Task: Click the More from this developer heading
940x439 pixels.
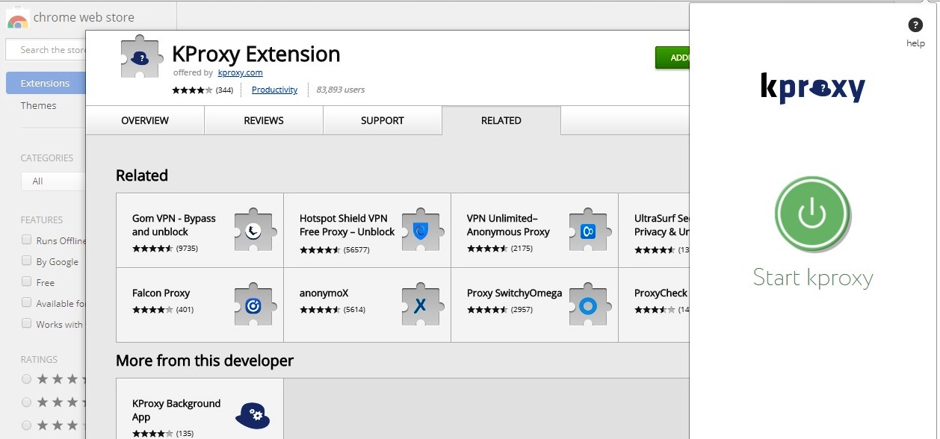Action: 205,361
